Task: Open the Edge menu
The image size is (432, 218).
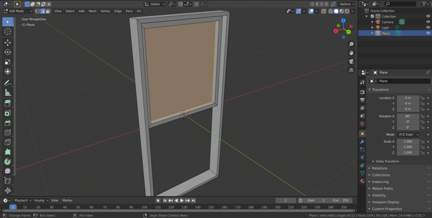Action: (x=118, y=11)
